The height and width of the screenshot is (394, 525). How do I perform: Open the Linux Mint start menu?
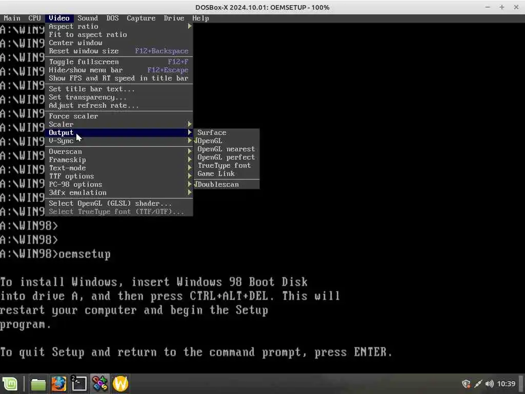click(10, 384)
